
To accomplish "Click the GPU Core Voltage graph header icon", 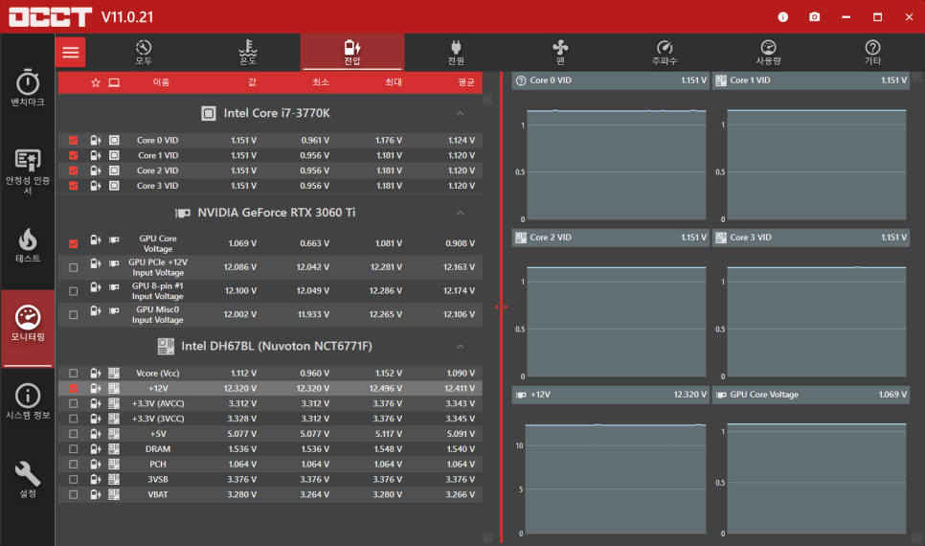I will coord(721,395).
